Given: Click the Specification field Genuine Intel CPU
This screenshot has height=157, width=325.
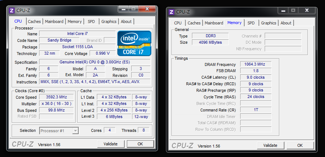Looking at the screenshot, I should click(x=95, y=62).
